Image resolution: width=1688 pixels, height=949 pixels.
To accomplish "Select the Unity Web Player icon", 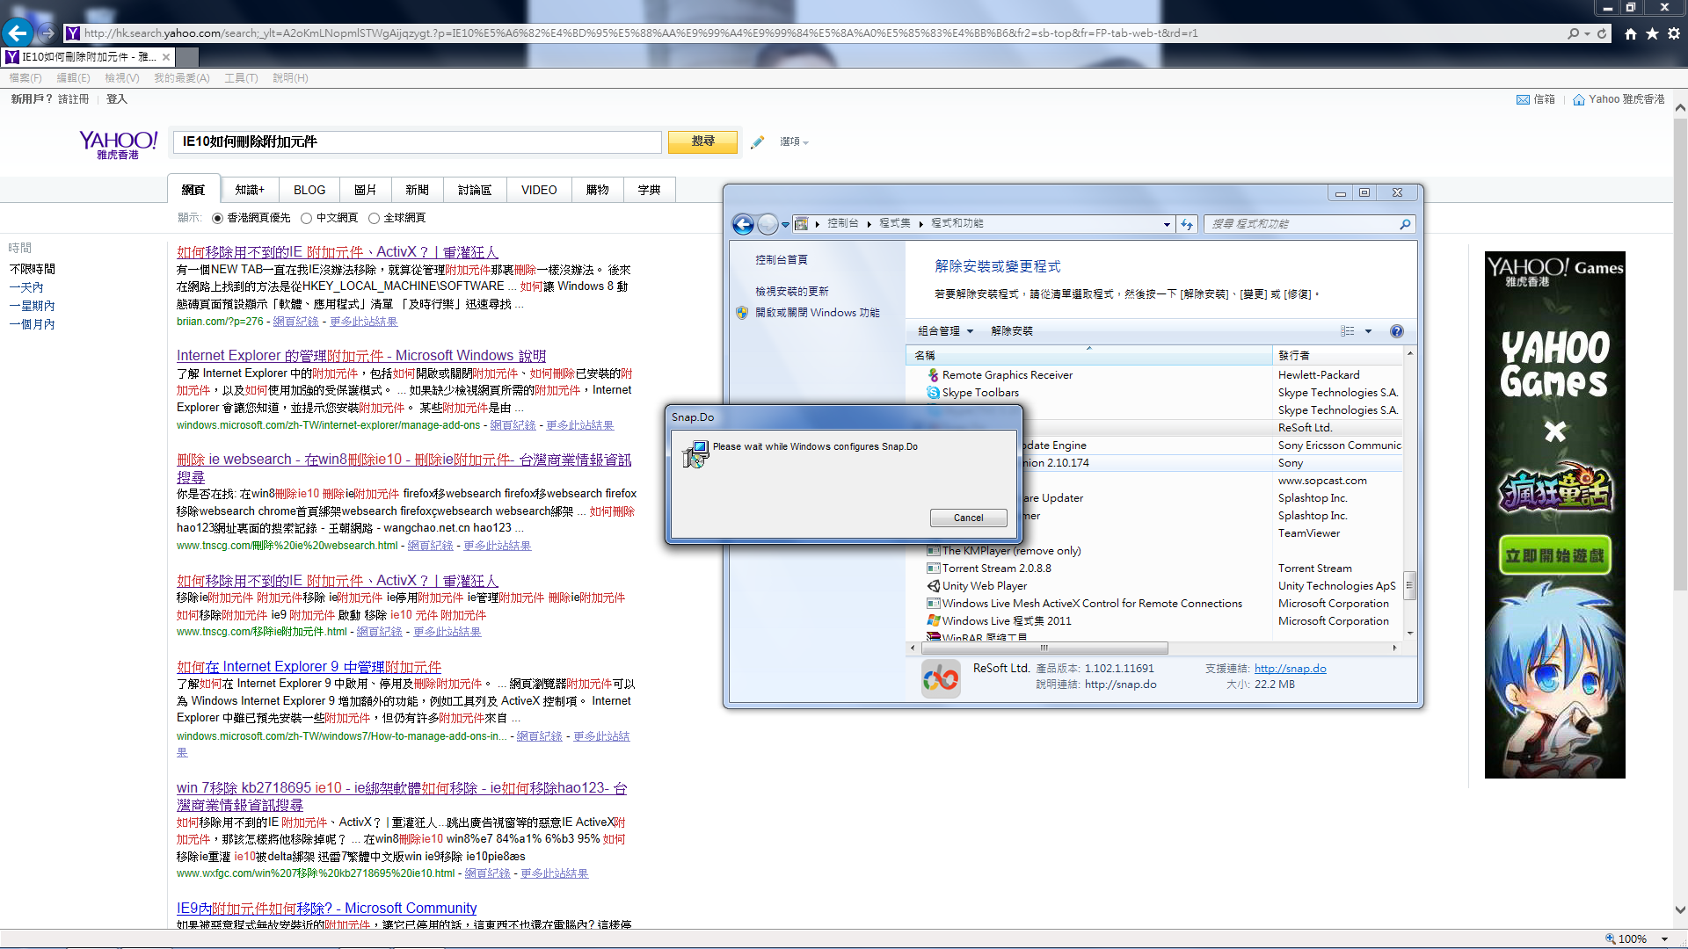I will 933,586.
